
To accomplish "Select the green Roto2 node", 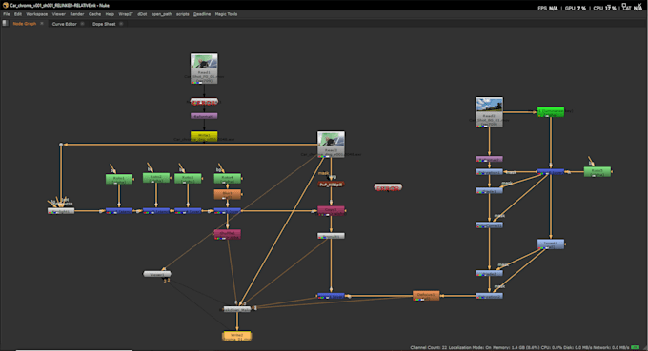I will pos(156,178).
